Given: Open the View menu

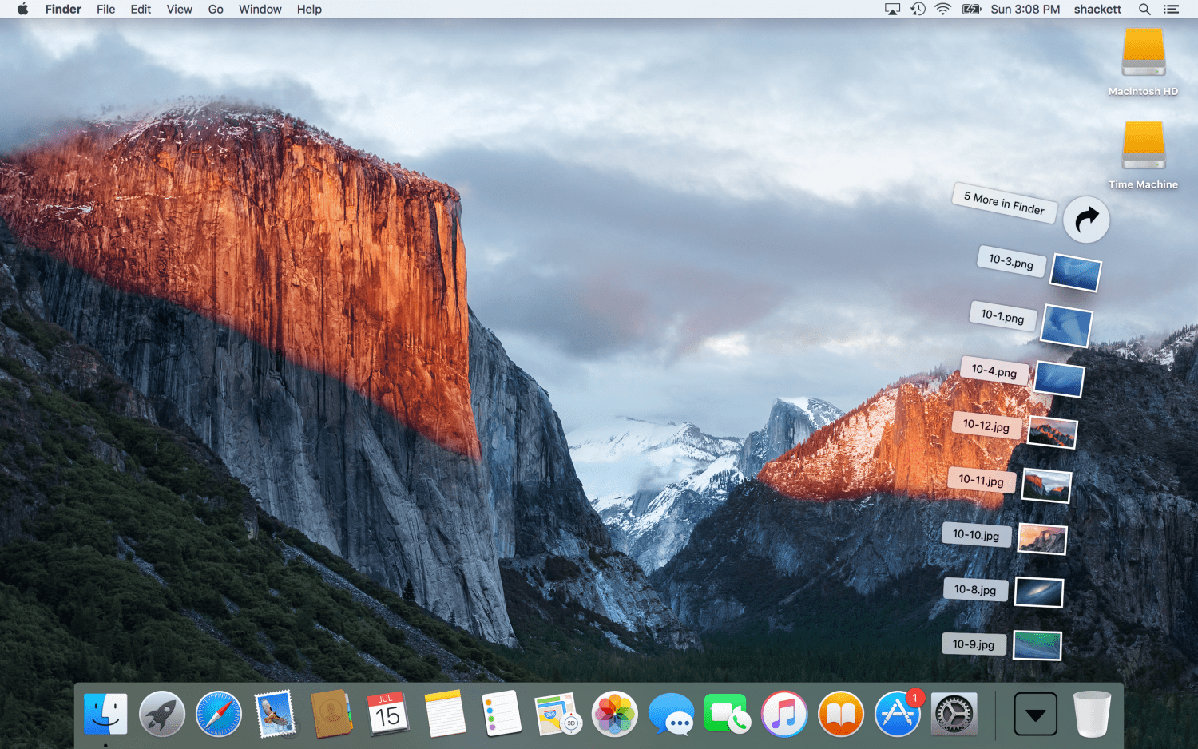Looking at the screenshot, I should [x=179, y=10].
